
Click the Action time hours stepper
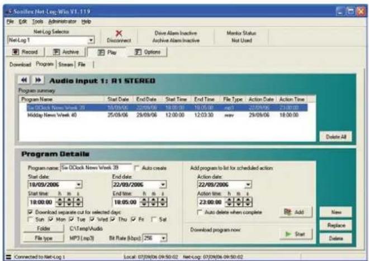tap(229, 202)
